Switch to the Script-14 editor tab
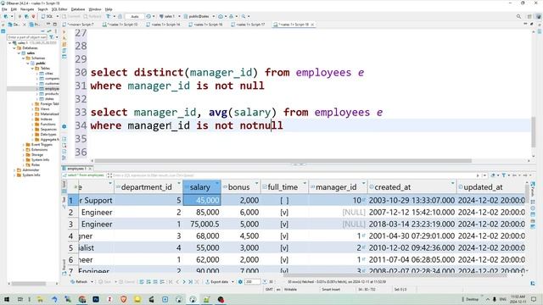The image size is (543, 305). [163, 25]
